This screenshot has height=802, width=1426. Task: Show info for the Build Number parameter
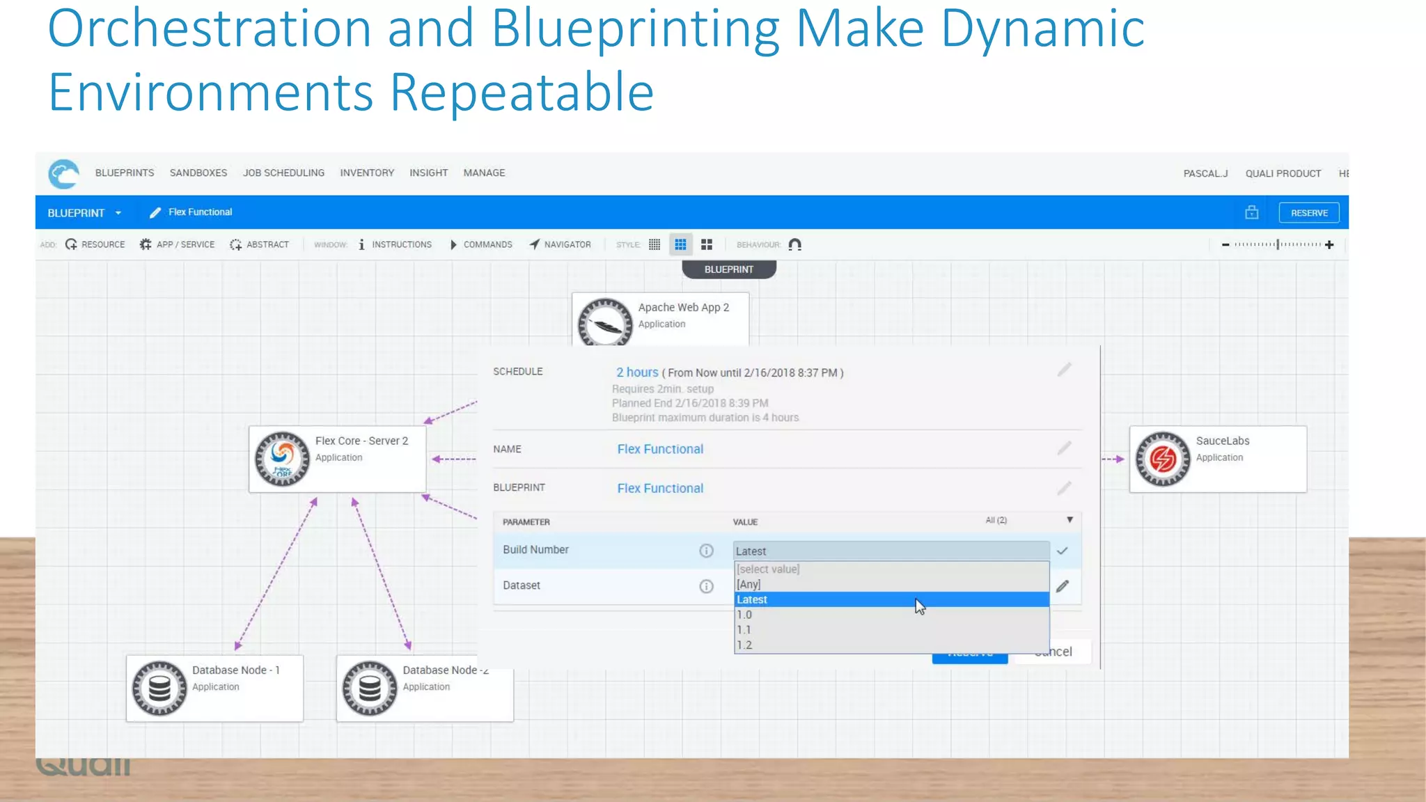(x=706, y=551)
